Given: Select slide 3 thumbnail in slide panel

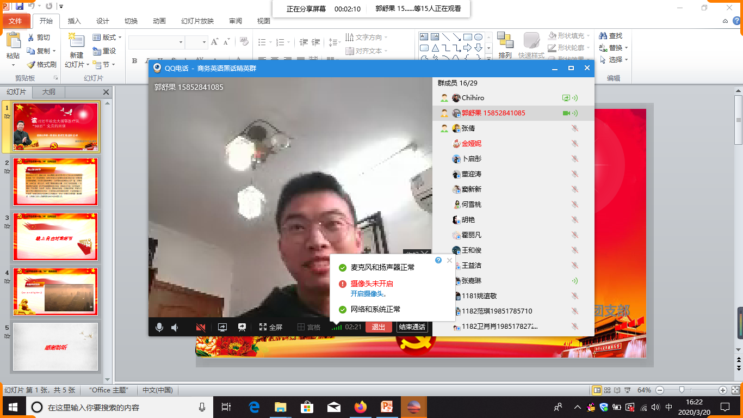Looking at the screenshot, I should pos(55,237).
